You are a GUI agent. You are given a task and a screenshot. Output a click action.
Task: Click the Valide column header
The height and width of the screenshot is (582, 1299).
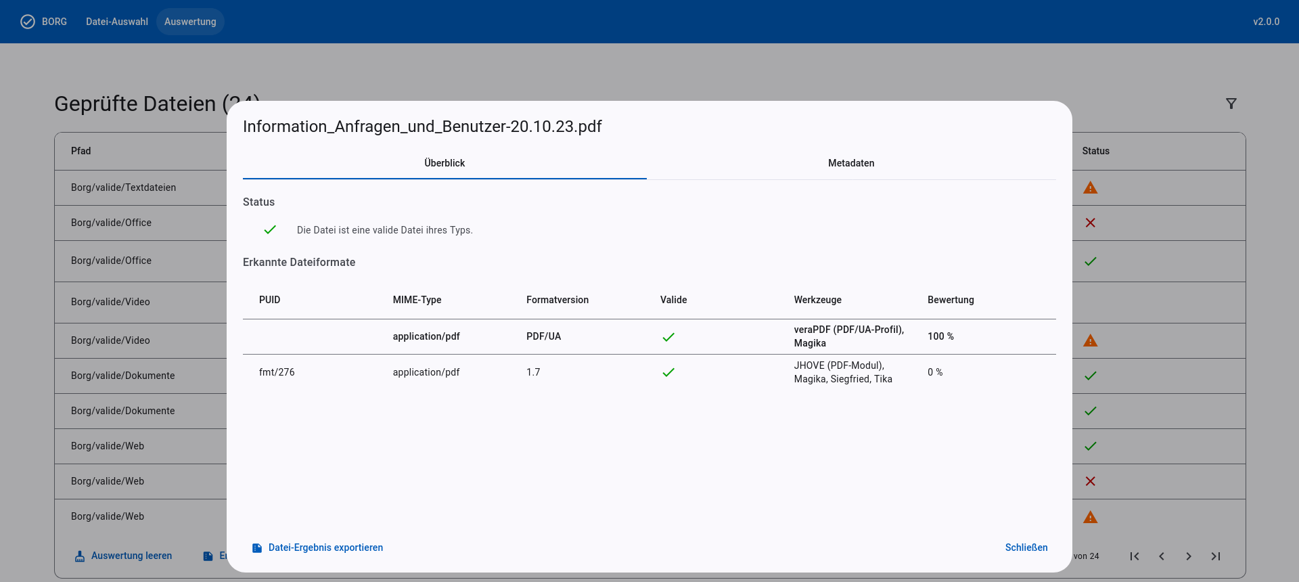673,300
